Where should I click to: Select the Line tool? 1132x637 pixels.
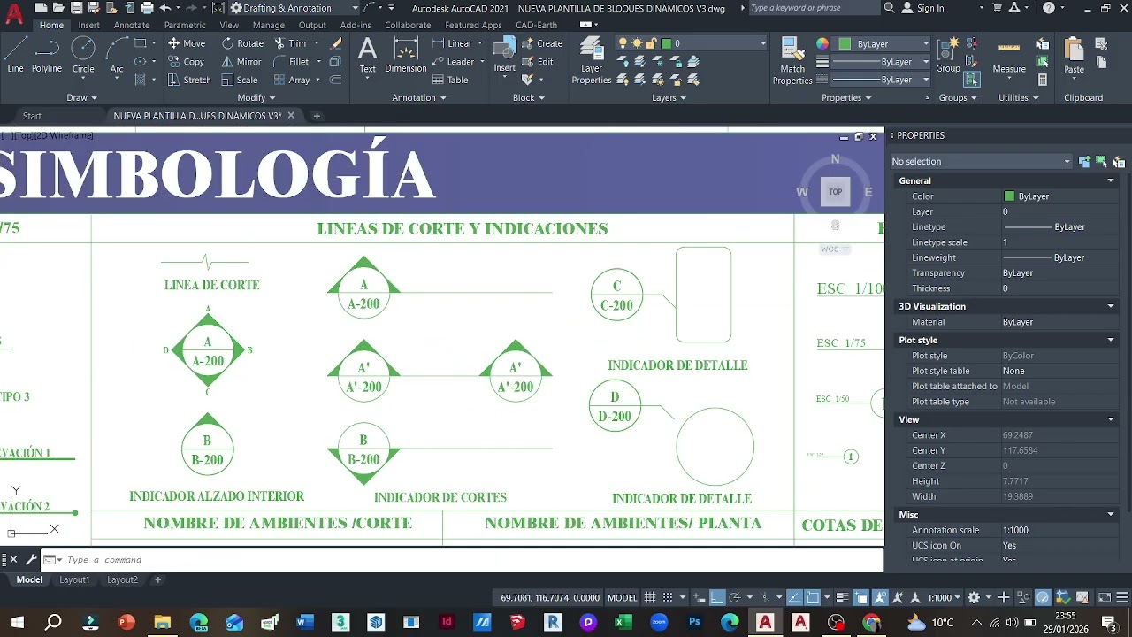coord(16,55)
